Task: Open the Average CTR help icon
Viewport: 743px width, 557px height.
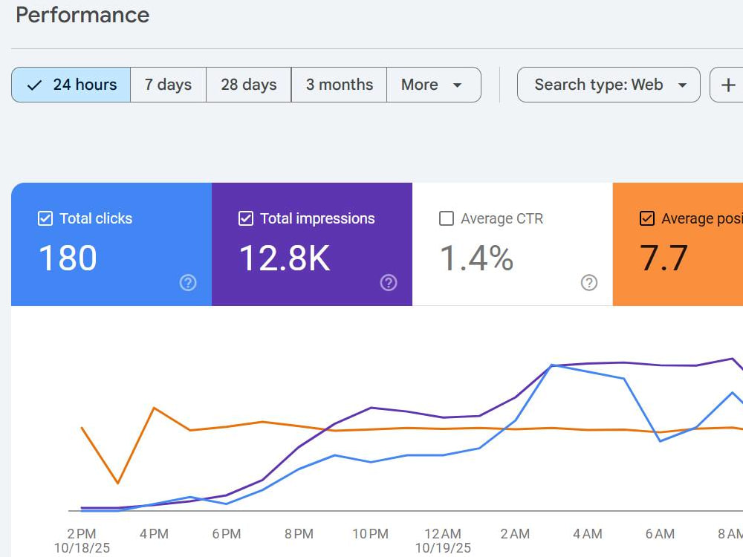Action: click(x=589, y=283)
